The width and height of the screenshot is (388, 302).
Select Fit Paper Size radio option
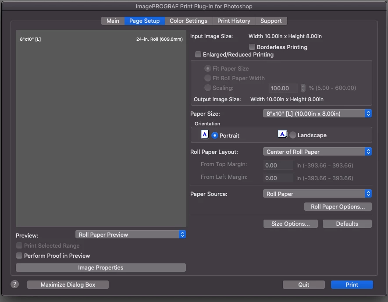tap(208, 68)
